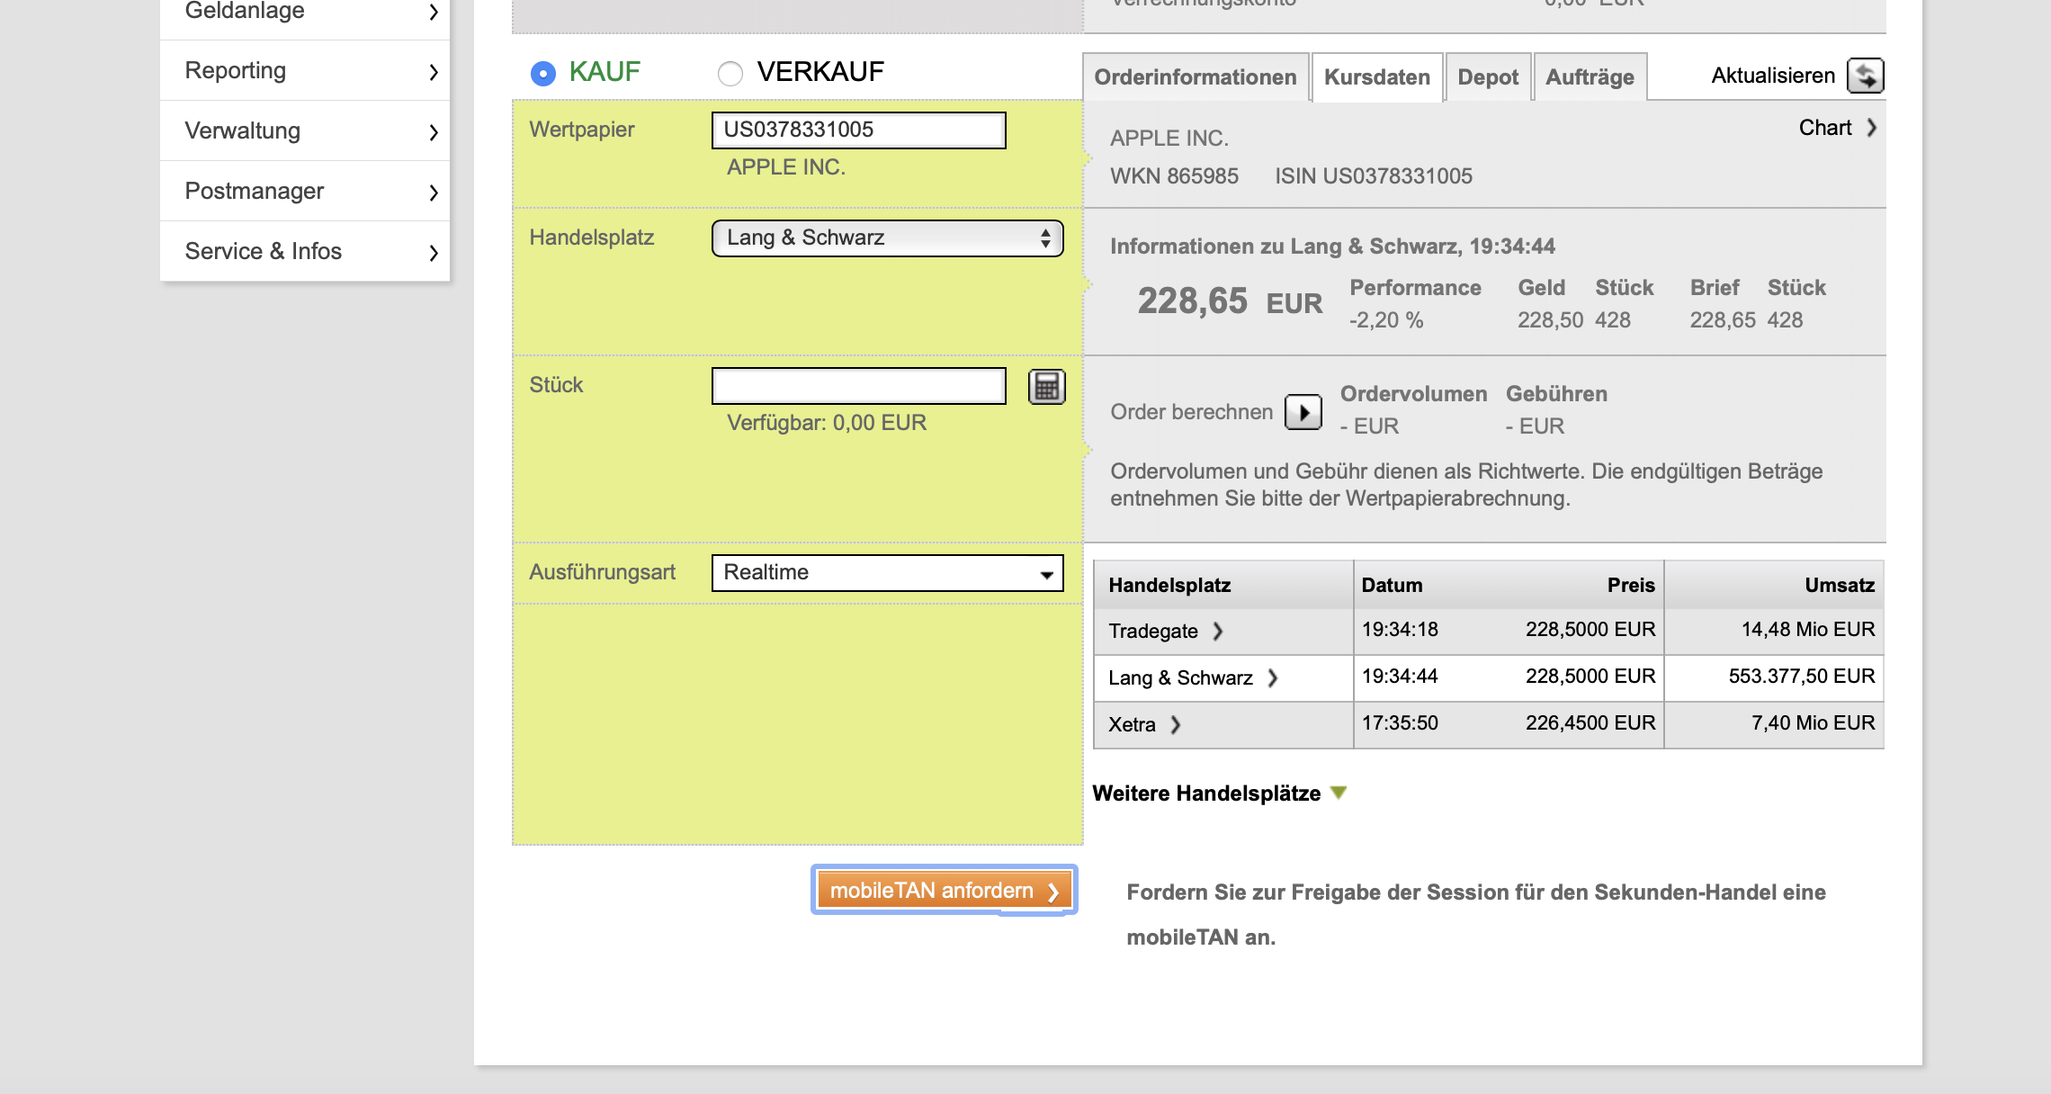Click the Aktualisieren refresh icon

pos(1865,76)
